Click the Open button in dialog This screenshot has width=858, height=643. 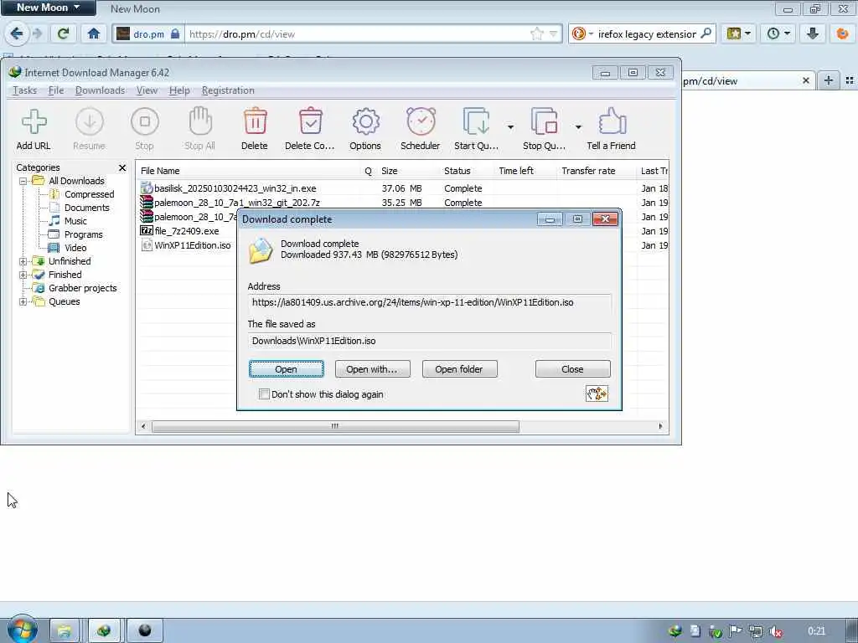pyautogui.click(x=287, y=369)
